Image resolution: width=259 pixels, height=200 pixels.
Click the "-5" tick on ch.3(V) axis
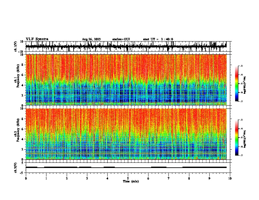coord(22,173)
